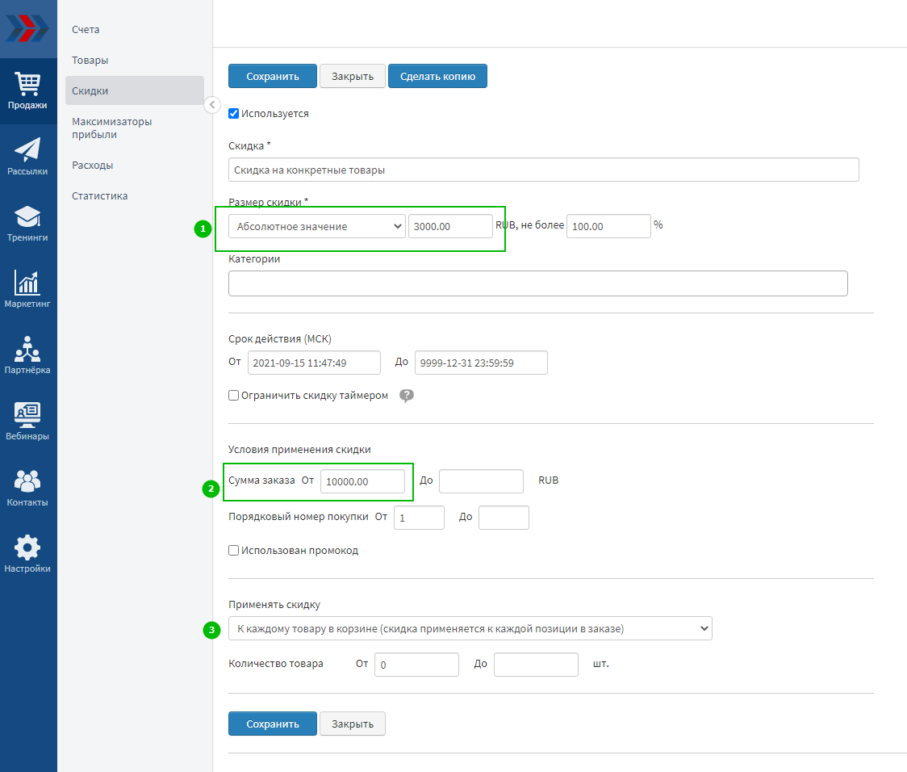Open the Тренинги graduation cap section
907x772 pixels.
tap(27, 223)
